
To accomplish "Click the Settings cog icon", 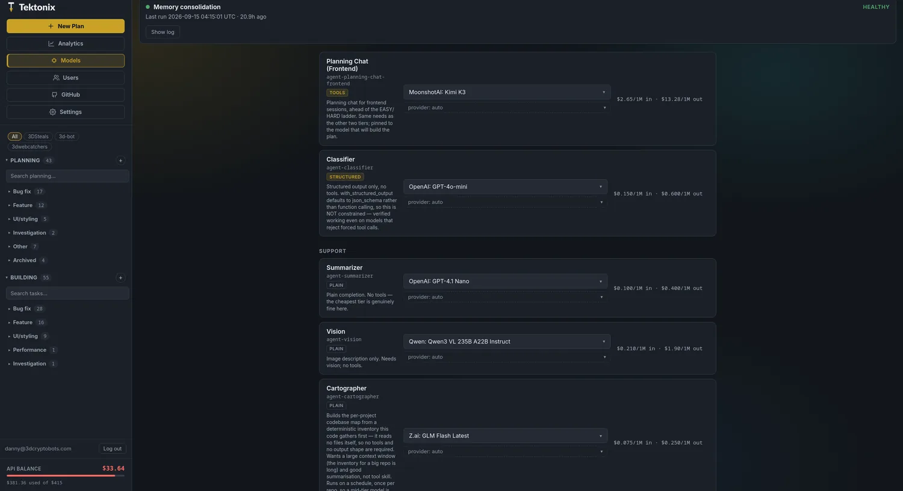I will (52, 112).
